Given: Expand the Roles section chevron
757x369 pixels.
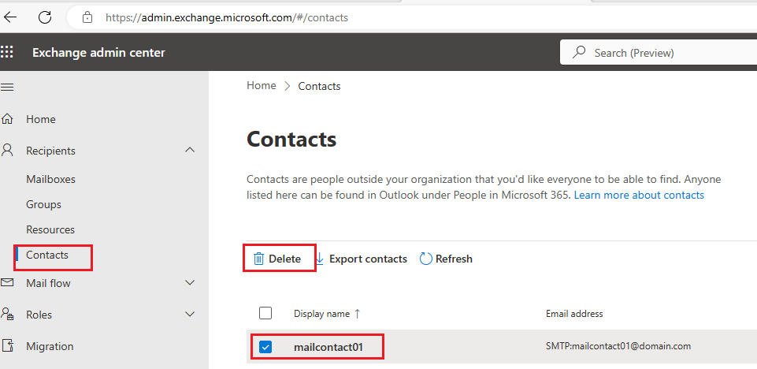Looking at the screenshot, I should click(x=190, y=315).
